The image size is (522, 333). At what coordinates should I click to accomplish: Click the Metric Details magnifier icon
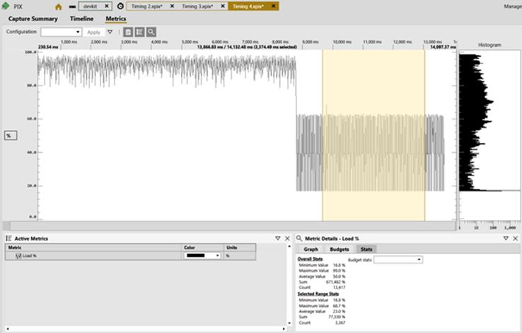[x=299, y=238]
